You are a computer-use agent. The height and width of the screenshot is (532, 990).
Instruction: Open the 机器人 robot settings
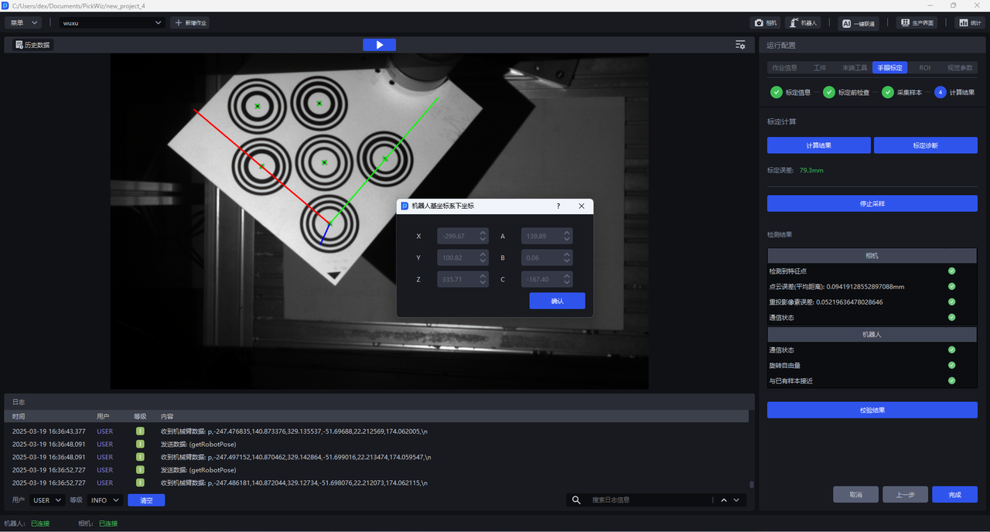pos(803,23)
